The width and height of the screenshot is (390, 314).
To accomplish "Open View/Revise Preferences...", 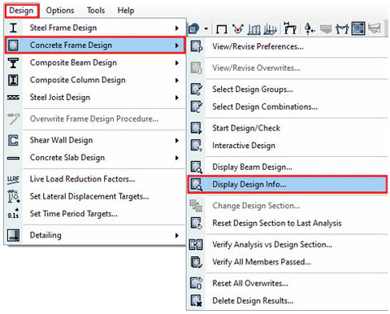I will pos(288,46).
